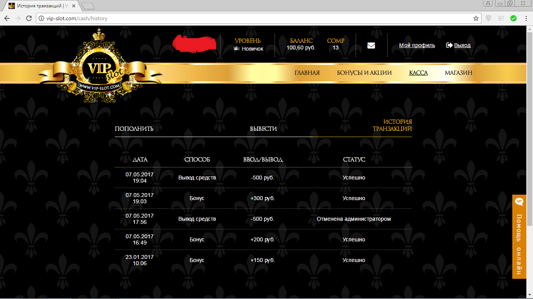Open the Магазин menu item
Screen dimensions: 533x299
tap(458, 73)
